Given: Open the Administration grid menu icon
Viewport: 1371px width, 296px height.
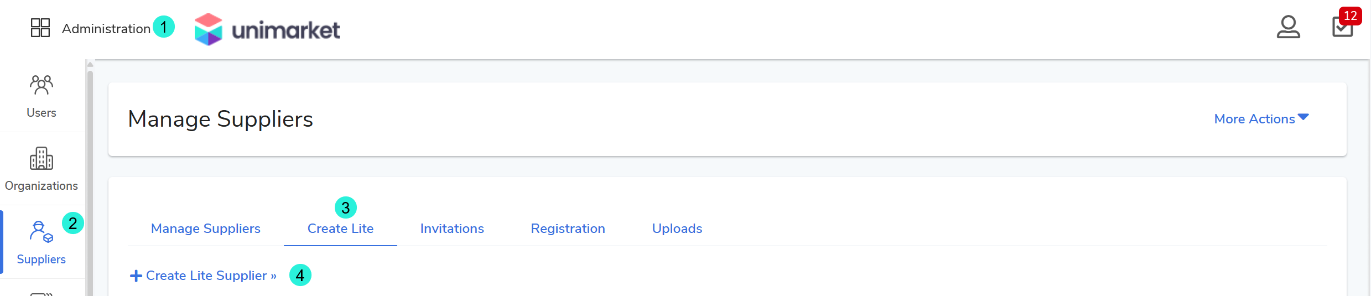Looking at the screenshot, I should tap(40, 28).
